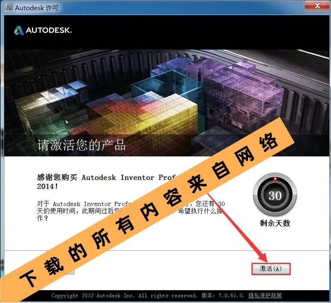331x303 pixels.
Task: Open the 隐私保护政策 privacy policy link
Action: 265,295
